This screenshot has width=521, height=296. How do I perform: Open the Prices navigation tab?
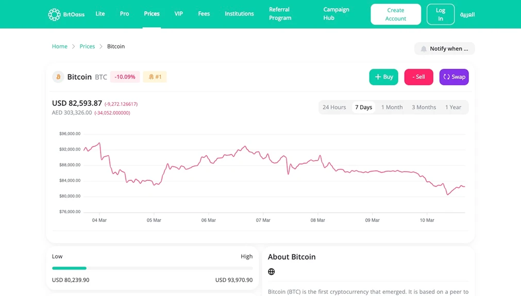tap(152, 14)
